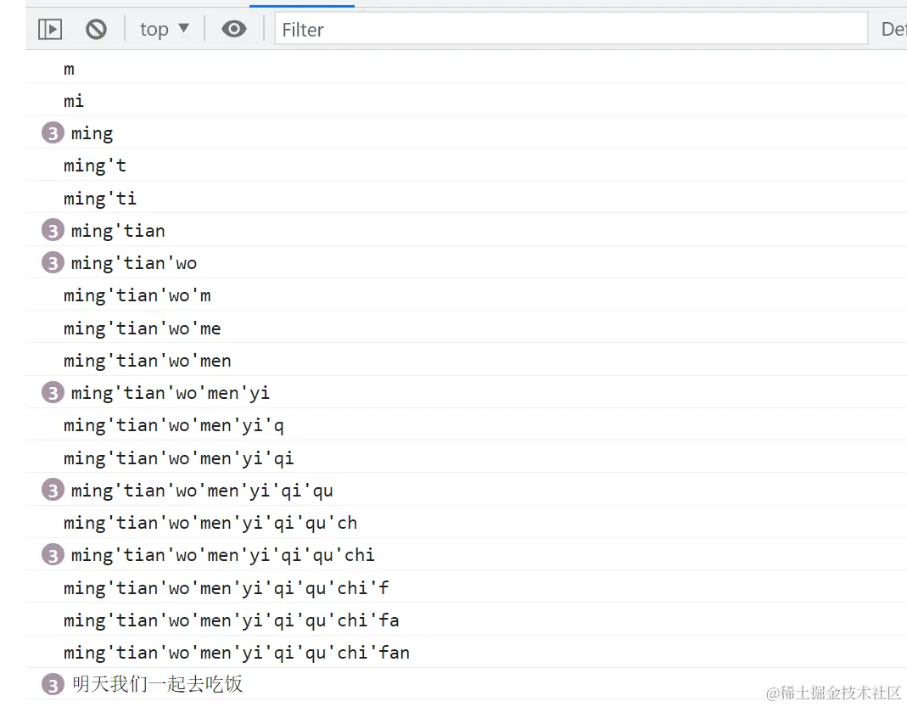This screenshot has width=907, height=707.
Task: Select the log text "ming'tian"
Action: tap(118, 232)
